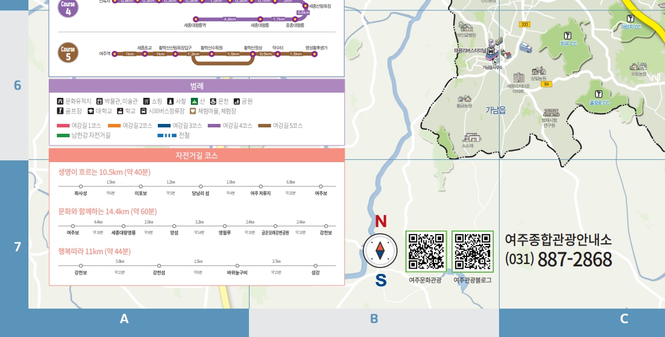Click the Course 4 purple badge
Image resolution: width=665 pixels, height=337 pixels.
(x=68, y=8)
